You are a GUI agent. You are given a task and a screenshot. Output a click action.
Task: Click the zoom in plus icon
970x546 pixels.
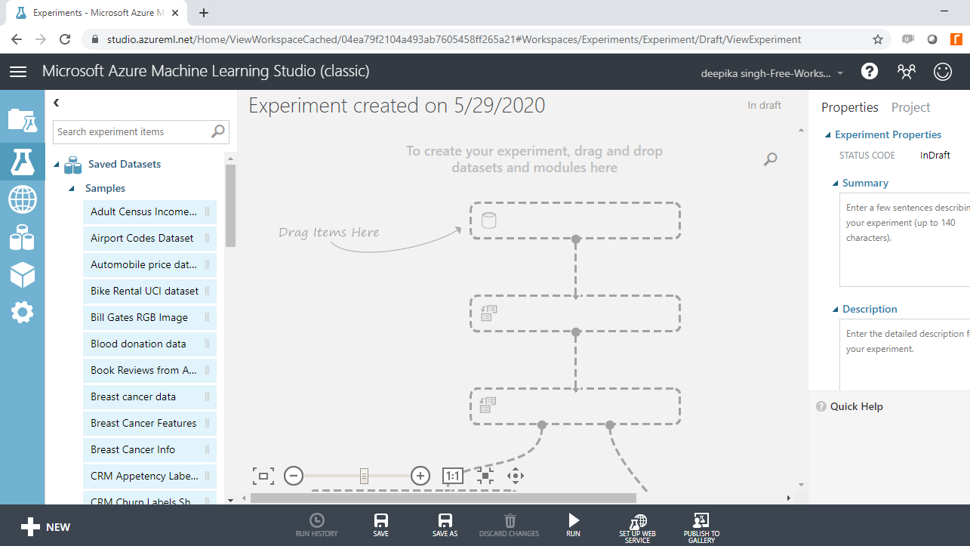(420, 476)
